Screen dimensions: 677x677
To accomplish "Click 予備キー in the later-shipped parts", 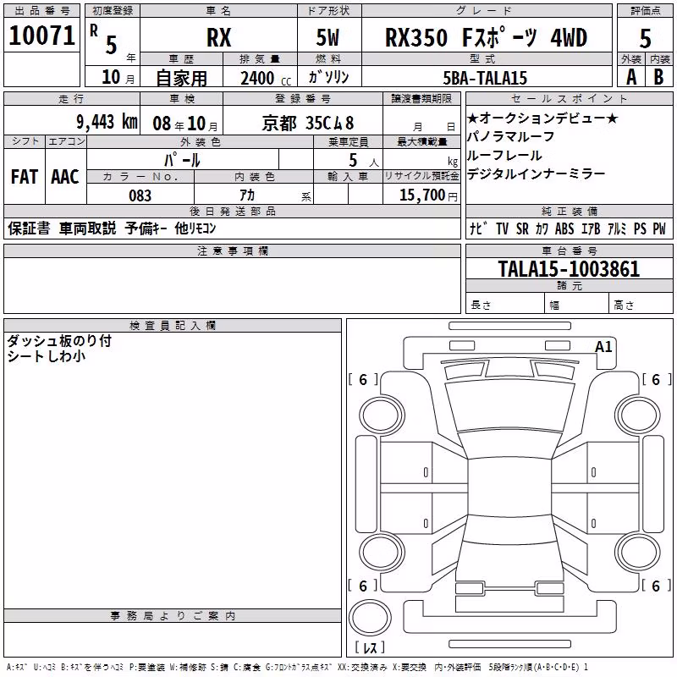I will pyautogui.click(x=146, y=228).
